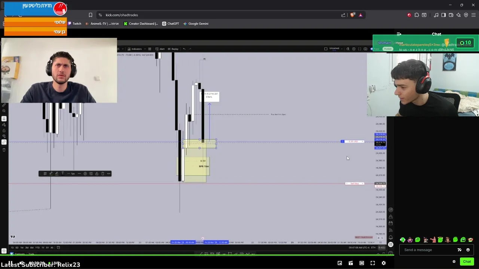Start bar Replay mode
Viewport: 479px width, 269px height.
(173, 49)
